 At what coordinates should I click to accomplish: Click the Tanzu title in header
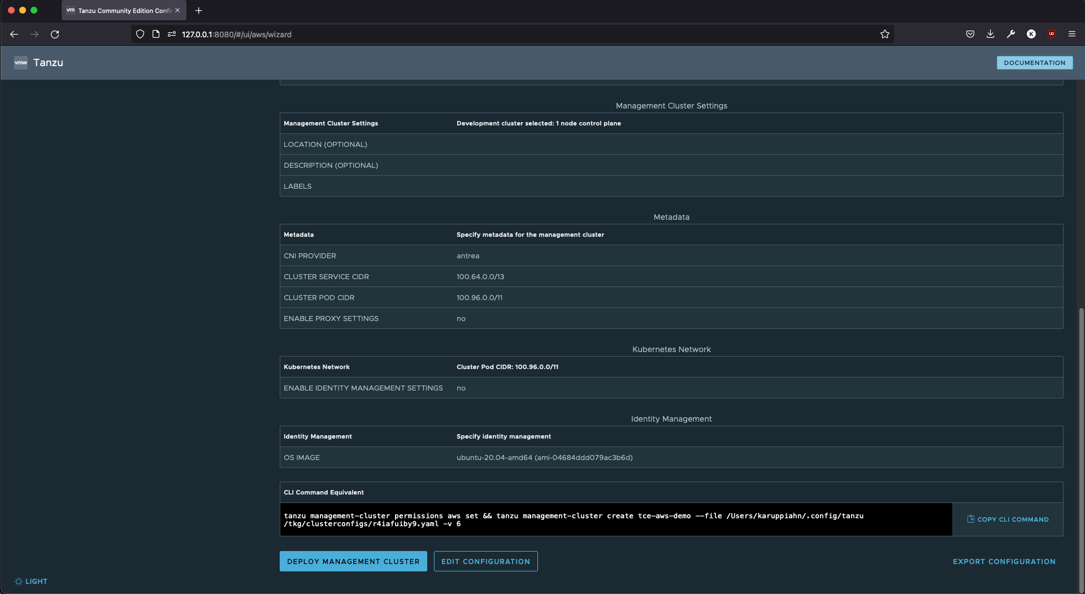(48, 63)
